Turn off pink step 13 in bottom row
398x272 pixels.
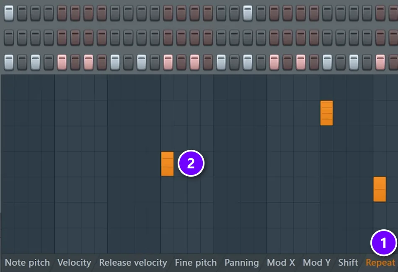(168, 62)
